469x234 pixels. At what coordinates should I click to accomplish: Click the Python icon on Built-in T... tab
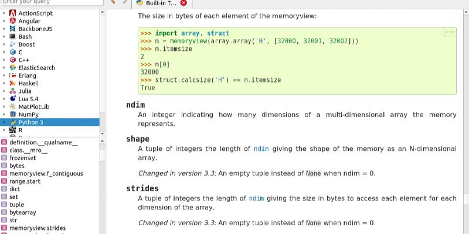click(x=140, y=3)
